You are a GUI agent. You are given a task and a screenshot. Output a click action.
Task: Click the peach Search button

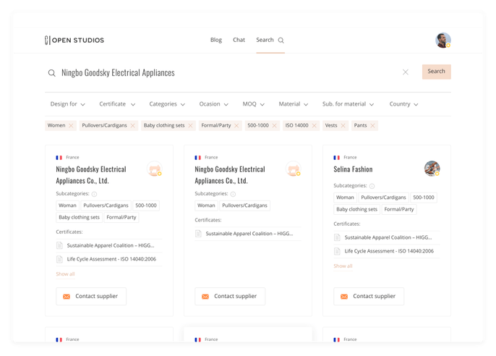[437, 72]
